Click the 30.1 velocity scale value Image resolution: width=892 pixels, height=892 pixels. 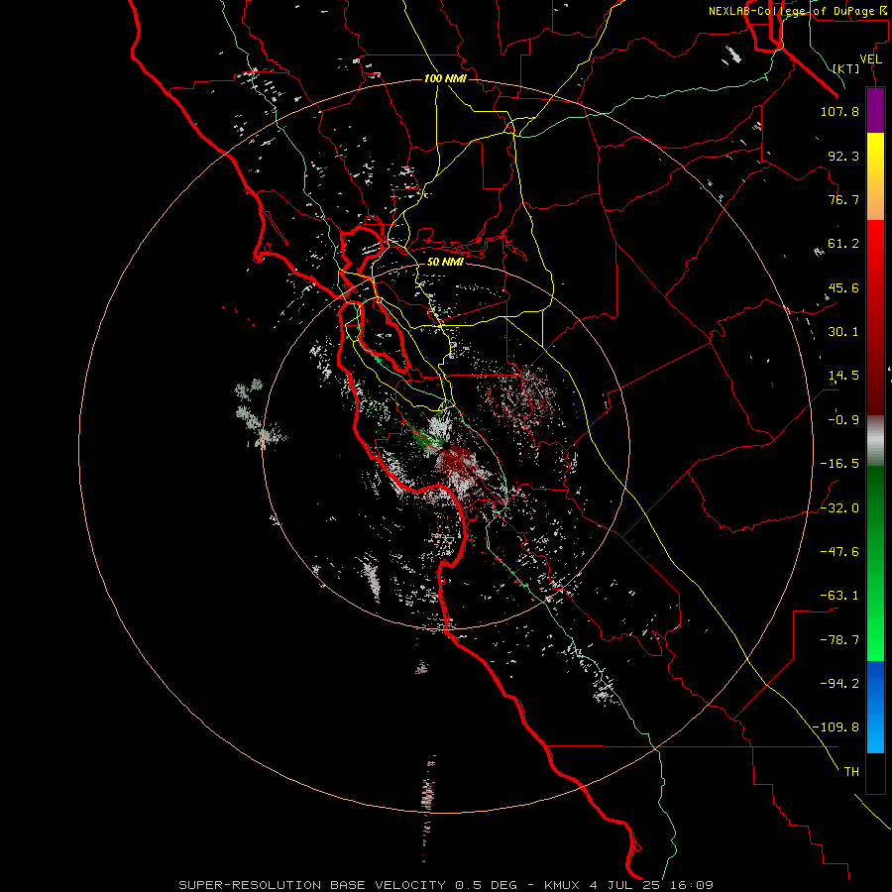coord(843,332)
